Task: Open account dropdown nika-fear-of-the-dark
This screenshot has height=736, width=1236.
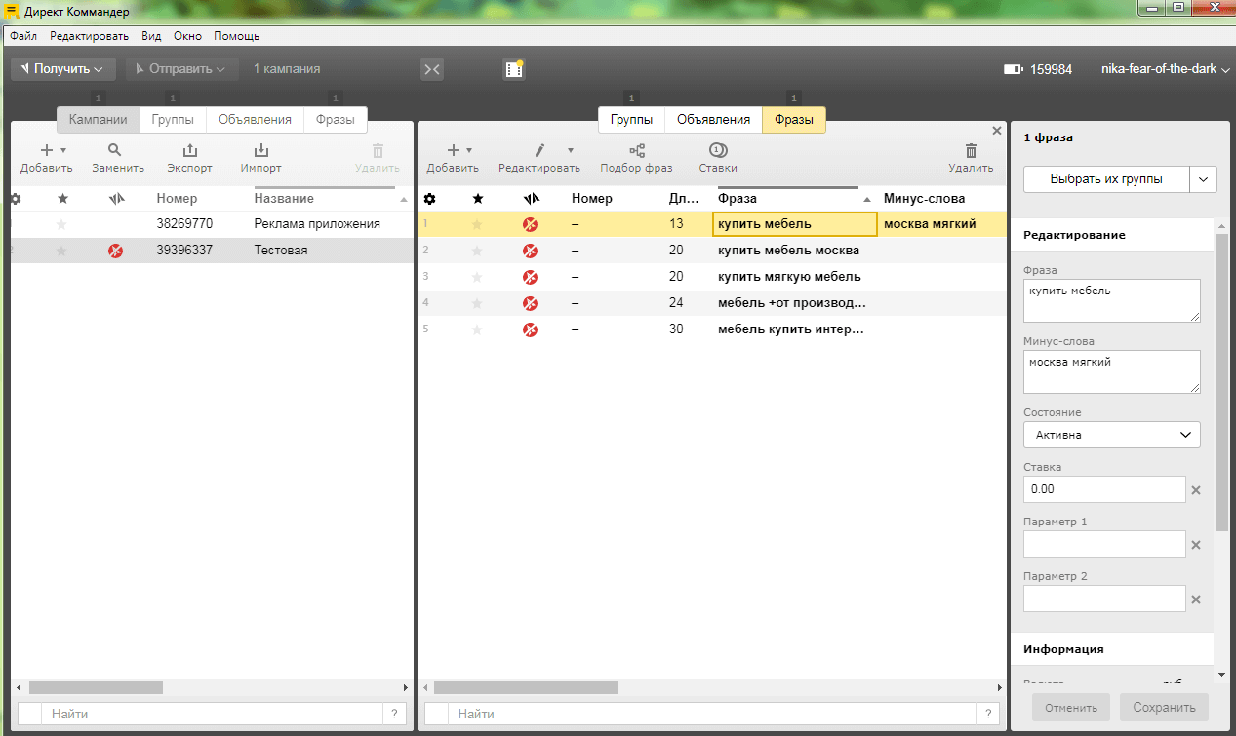Action: pos(1165,69)
